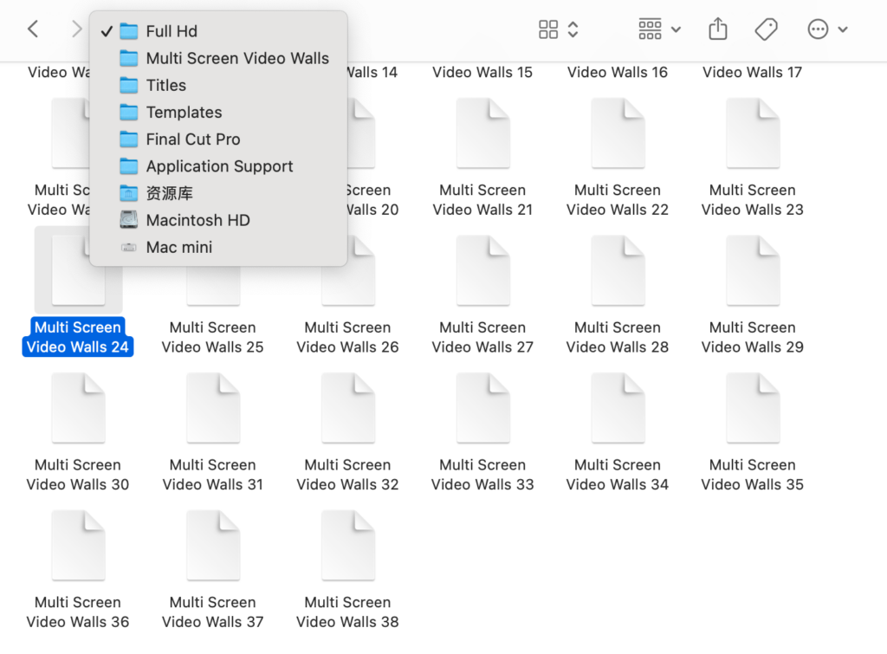Navigate to Final Cut Pro folder

192,139
